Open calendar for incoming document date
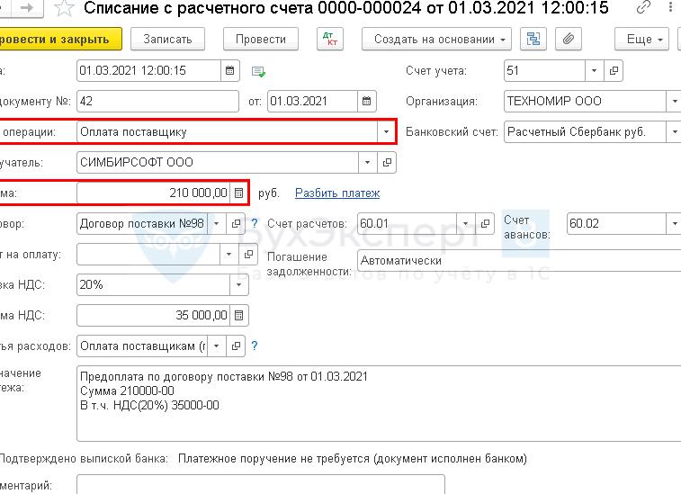Image resolution: width=681 pixels, height=494 pixels. [366, 102]
